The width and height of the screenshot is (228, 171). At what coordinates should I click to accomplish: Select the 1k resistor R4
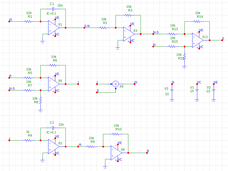(x=27, y=140)
